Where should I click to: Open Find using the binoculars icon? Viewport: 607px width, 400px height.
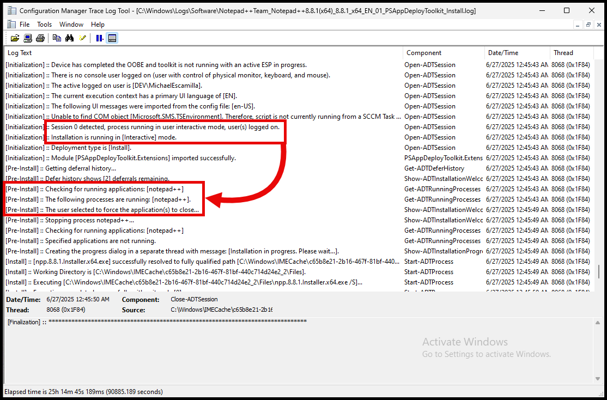point(69,38)
